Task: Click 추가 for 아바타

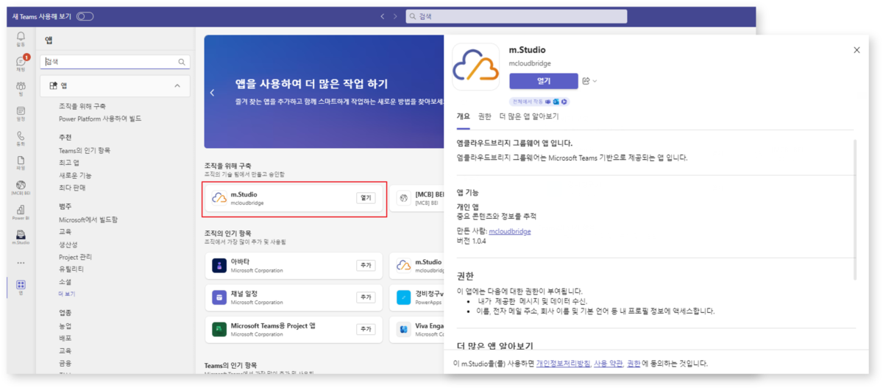Action: 366,266
